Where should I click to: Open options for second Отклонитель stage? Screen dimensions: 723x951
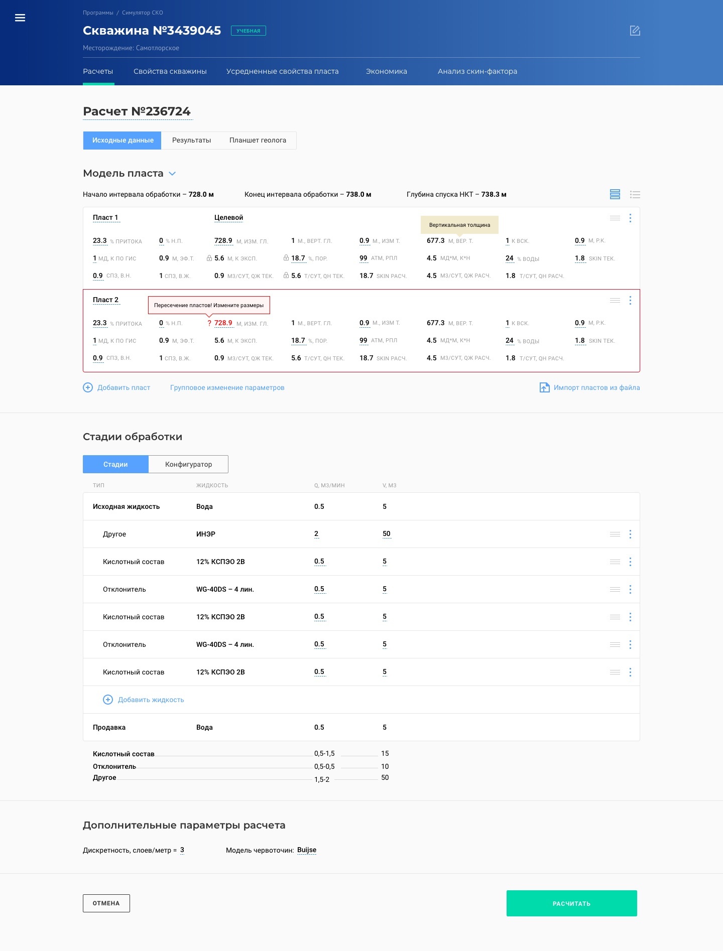click(630, 644)
